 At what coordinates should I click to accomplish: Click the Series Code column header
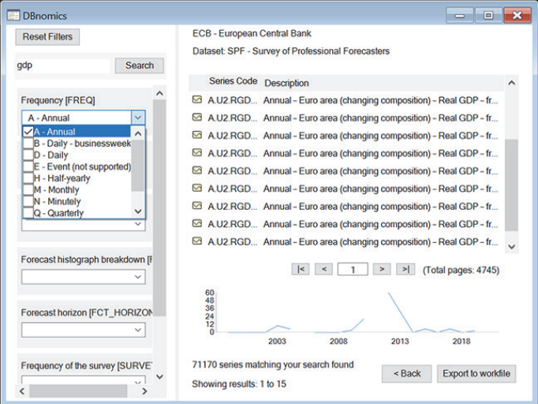click(233, 81)
